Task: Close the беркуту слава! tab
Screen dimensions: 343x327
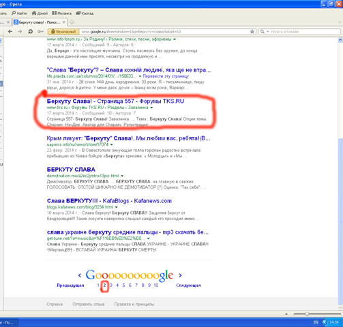Action: [x=64, y=22]
